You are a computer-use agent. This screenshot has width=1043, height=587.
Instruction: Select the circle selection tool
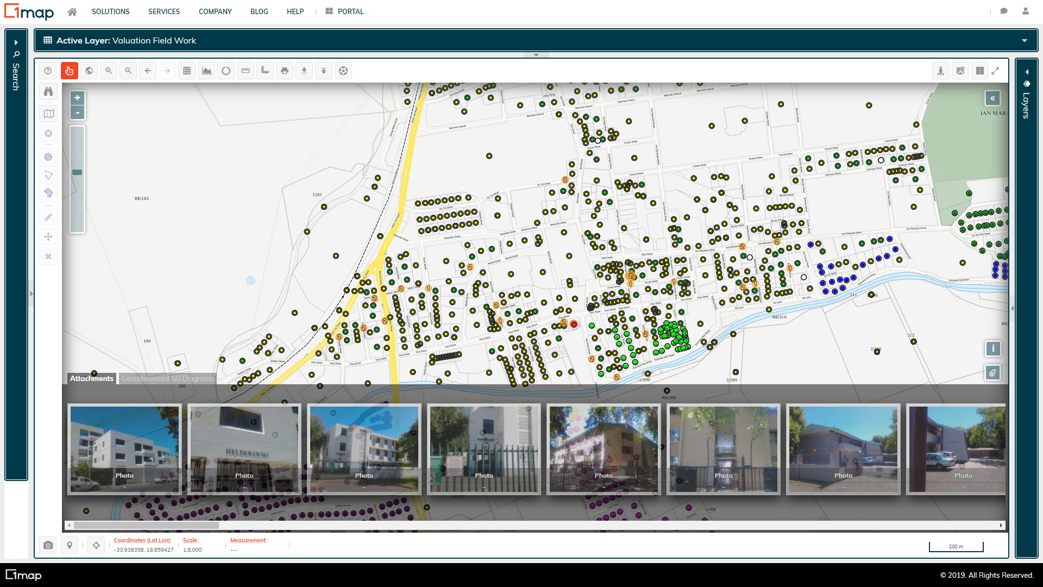click(x=48, y=158)
